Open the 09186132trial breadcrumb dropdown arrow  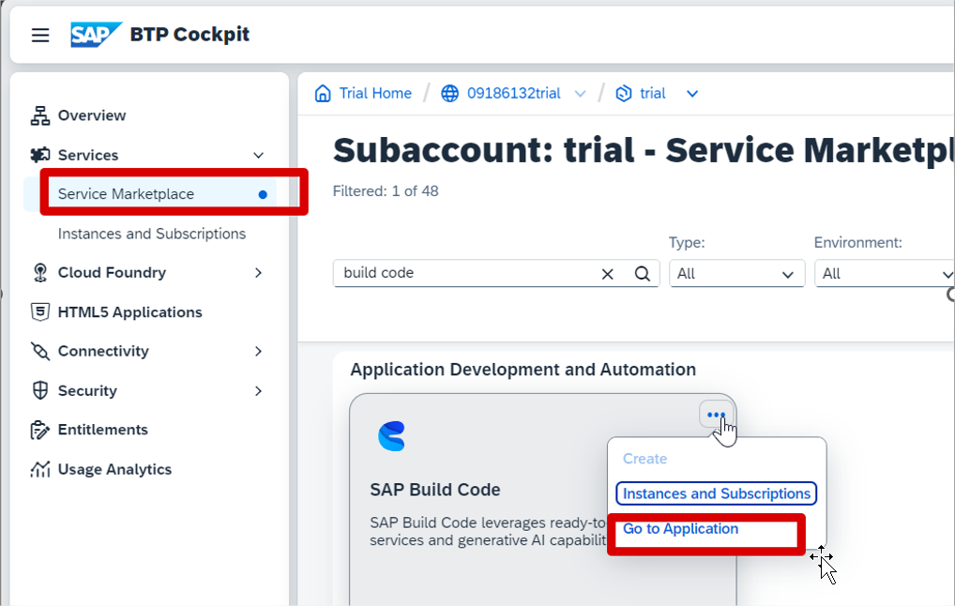pos(581,94)
